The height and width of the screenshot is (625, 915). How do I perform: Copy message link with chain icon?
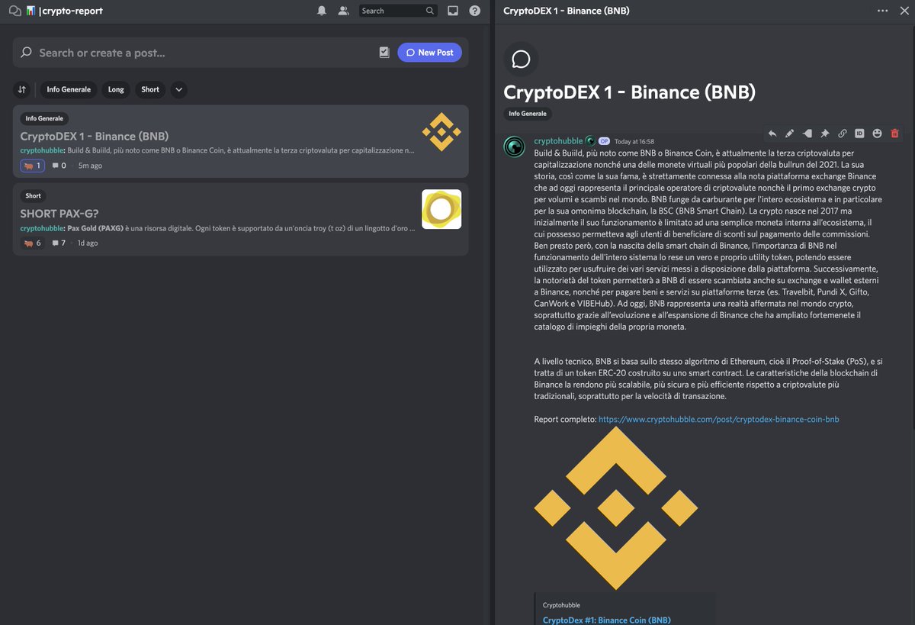coord(843,134)
